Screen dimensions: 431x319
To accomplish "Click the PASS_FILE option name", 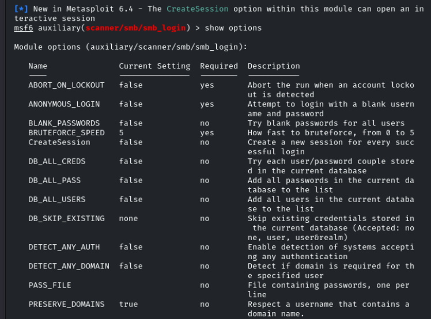I will (50, 285).
